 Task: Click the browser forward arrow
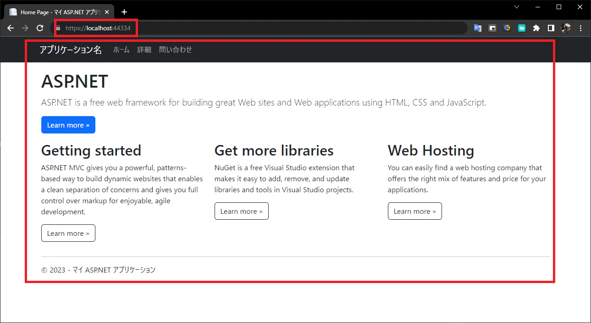point(25,28)
